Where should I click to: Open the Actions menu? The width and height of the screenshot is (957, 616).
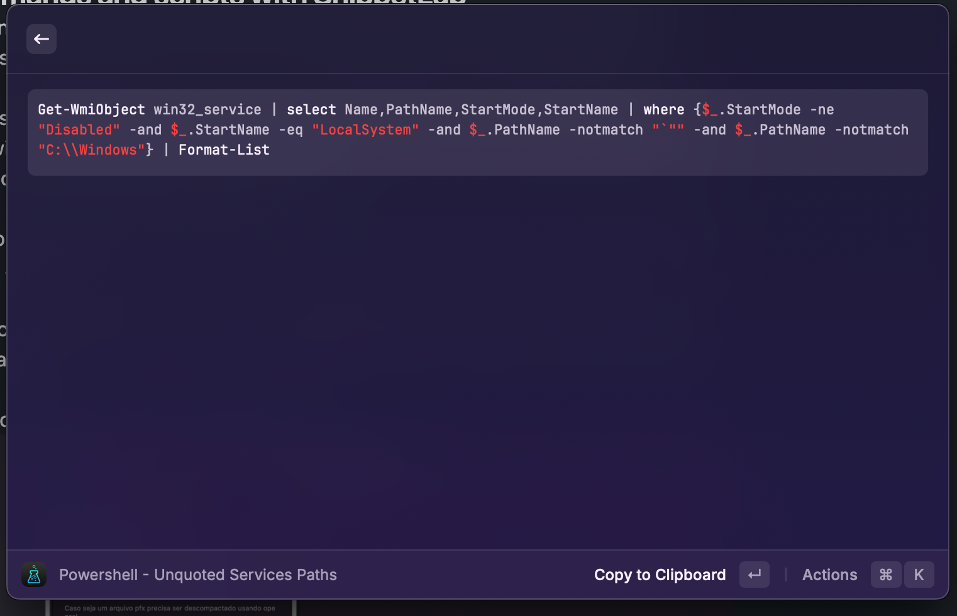[x=829, y=575]
